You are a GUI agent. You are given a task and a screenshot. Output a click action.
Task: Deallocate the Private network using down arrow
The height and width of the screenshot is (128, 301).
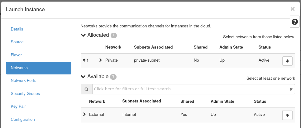click(287, 61)
